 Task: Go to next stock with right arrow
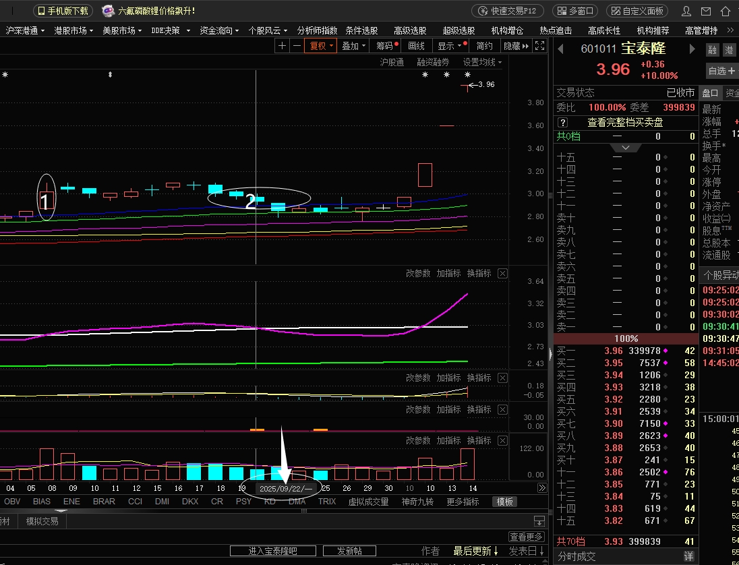point(692,49)
